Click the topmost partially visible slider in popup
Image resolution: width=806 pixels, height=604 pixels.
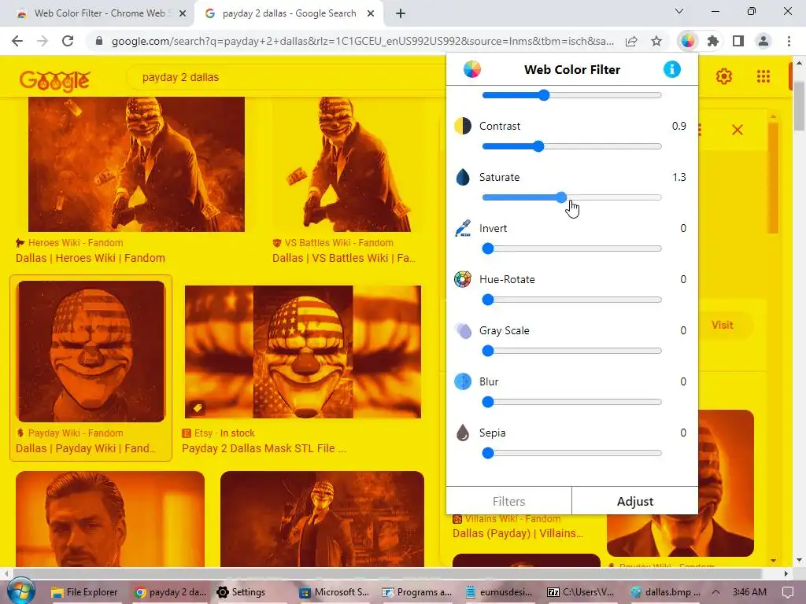(571, 95)
